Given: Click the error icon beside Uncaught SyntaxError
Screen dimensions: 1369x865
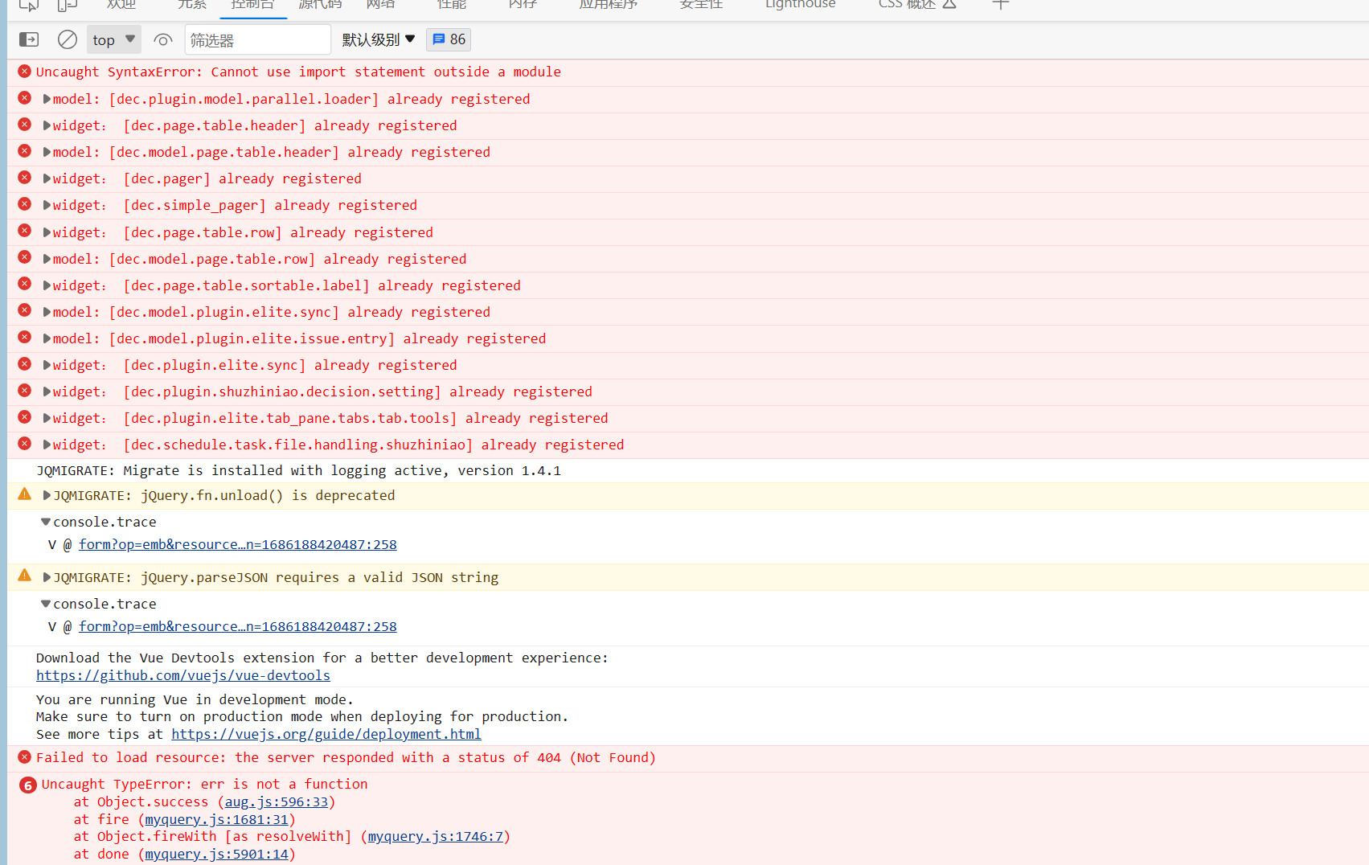Looking at the screenshot, I should click(25, 71).
